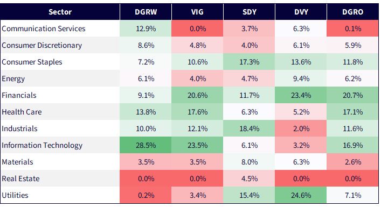Image resolution: width=381 pixels, height=207 pixels.
Task: Click the Communication Services row label
Action: pyautogui.click(x=44, y=28)
